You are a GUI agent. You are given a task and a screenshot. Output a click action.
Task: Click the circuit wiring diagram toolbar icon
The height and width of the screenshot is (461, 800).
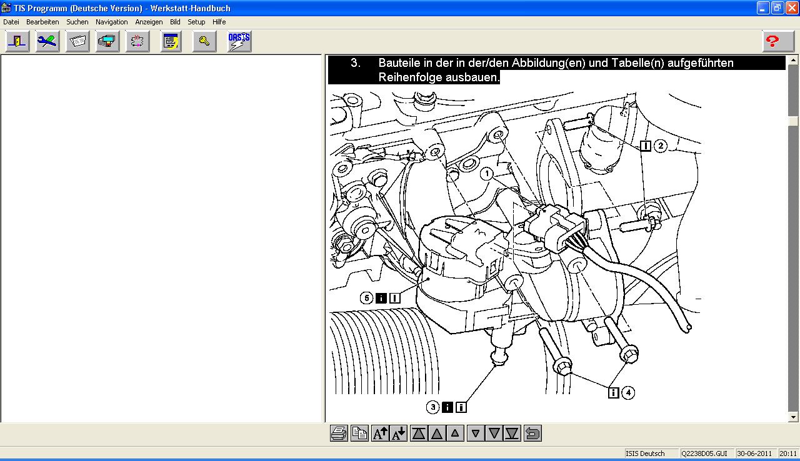click(x=137, y=42)
